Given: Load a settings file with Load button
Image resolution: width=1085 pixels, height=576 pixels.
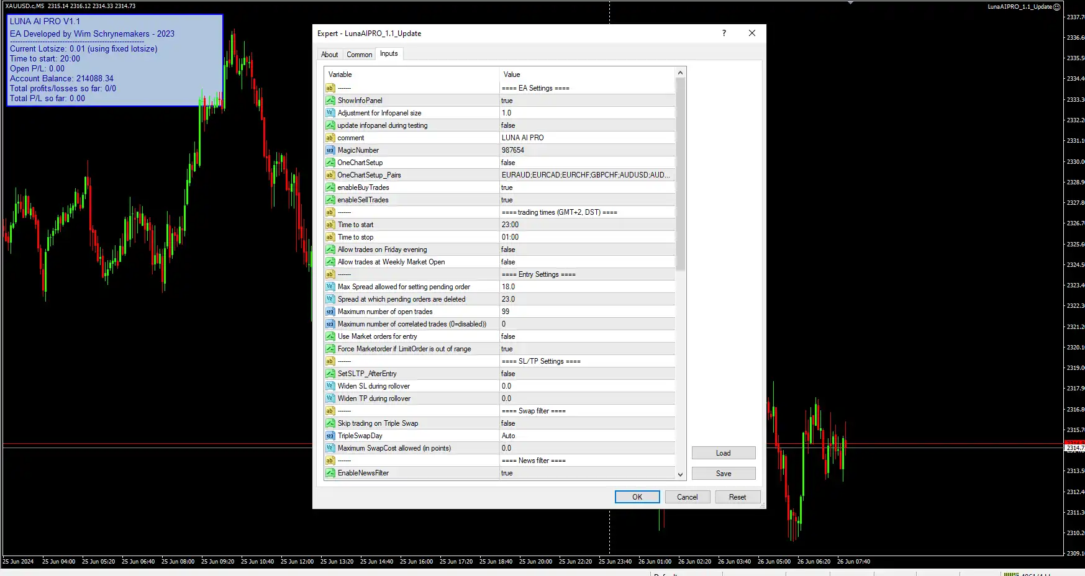Looking at the screenshot, I should point(724,453).
